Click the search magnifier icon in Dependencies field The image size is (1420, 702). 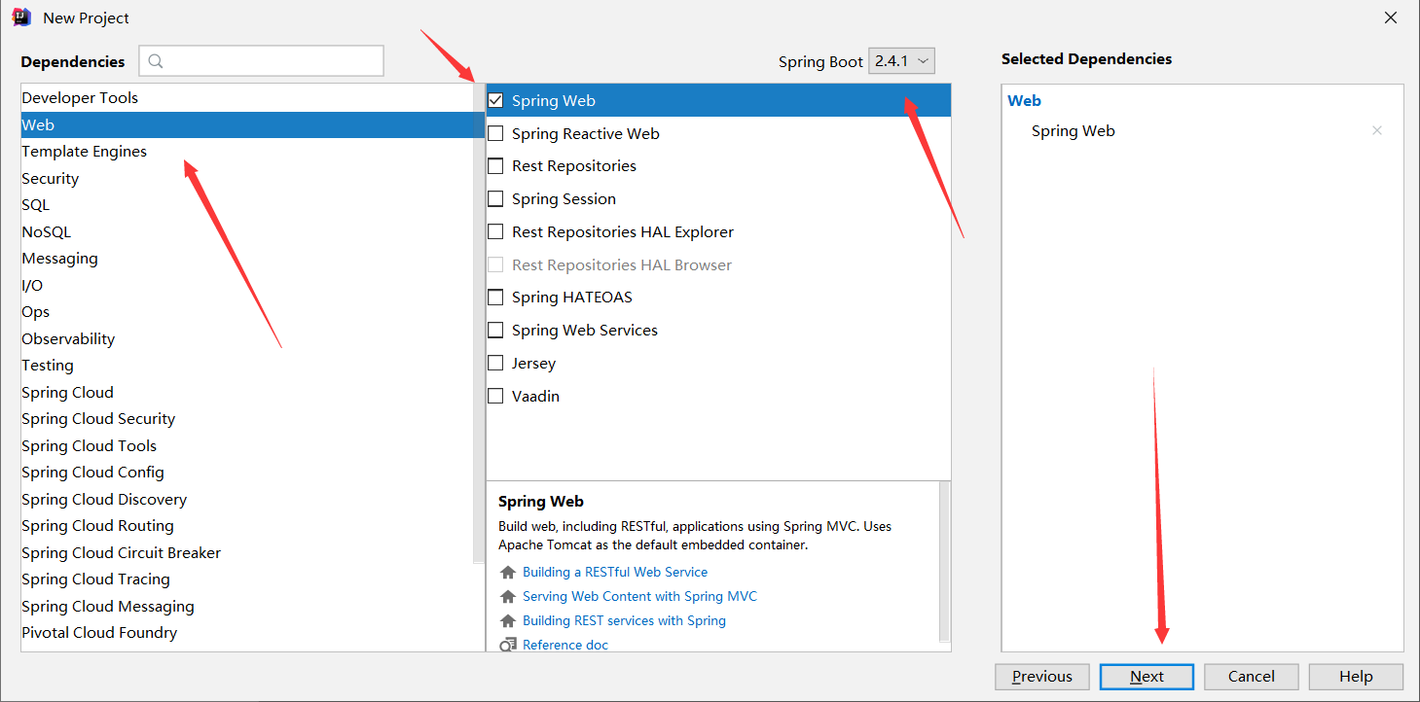[x=156, y=61]
